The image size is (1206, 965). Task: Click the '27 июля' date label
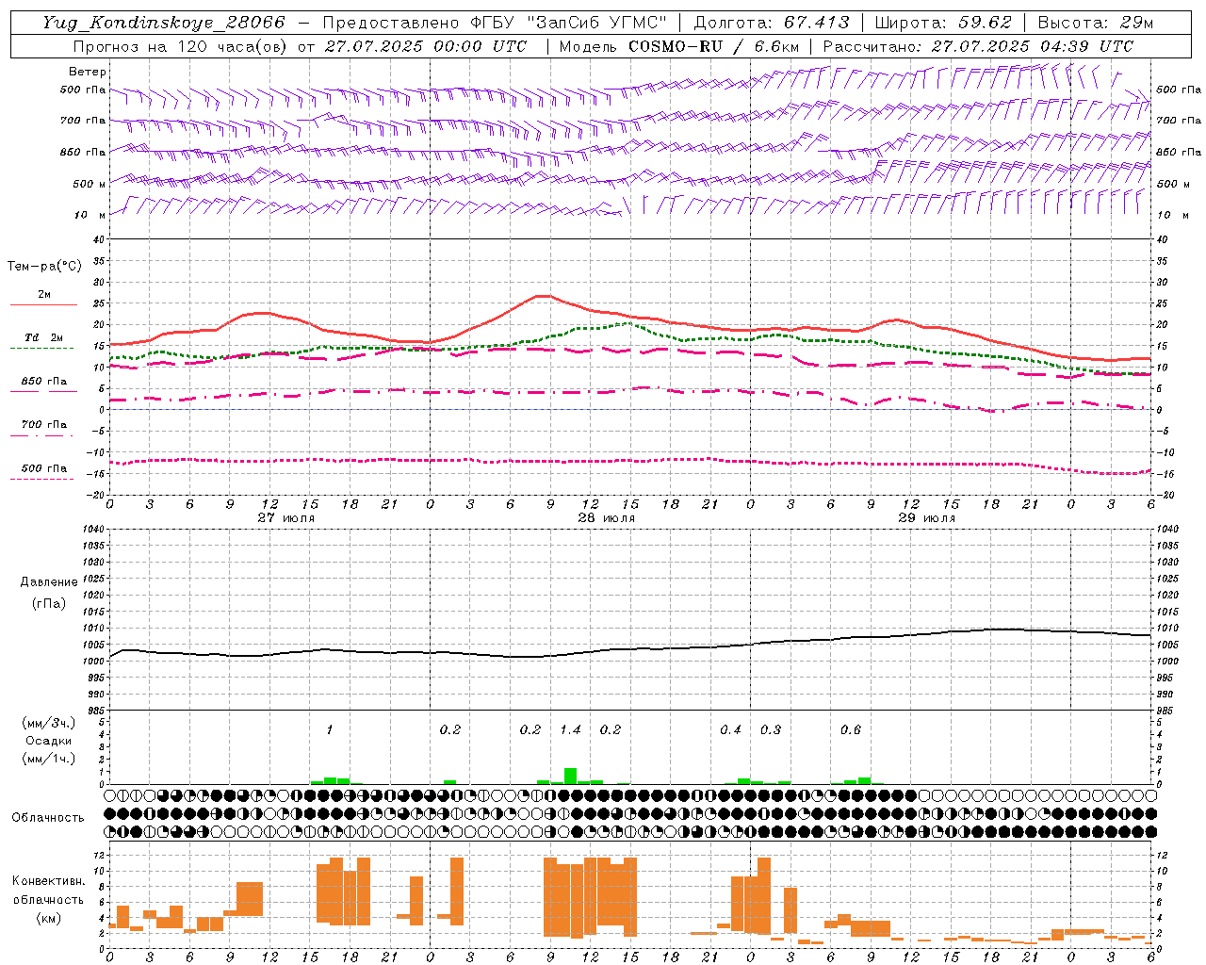[286, 517]
